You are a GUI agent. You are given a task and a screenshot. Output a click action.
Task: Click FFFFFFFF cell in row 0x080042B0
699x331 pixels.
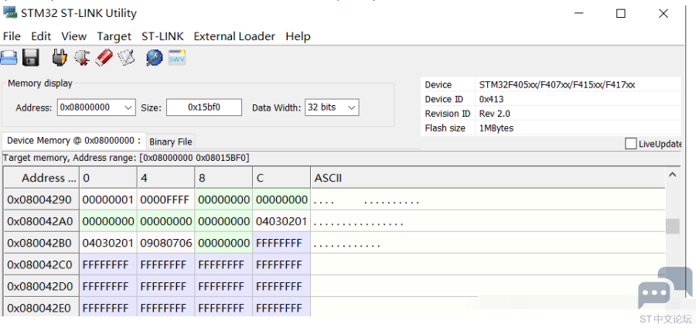(x=281, y=243)
